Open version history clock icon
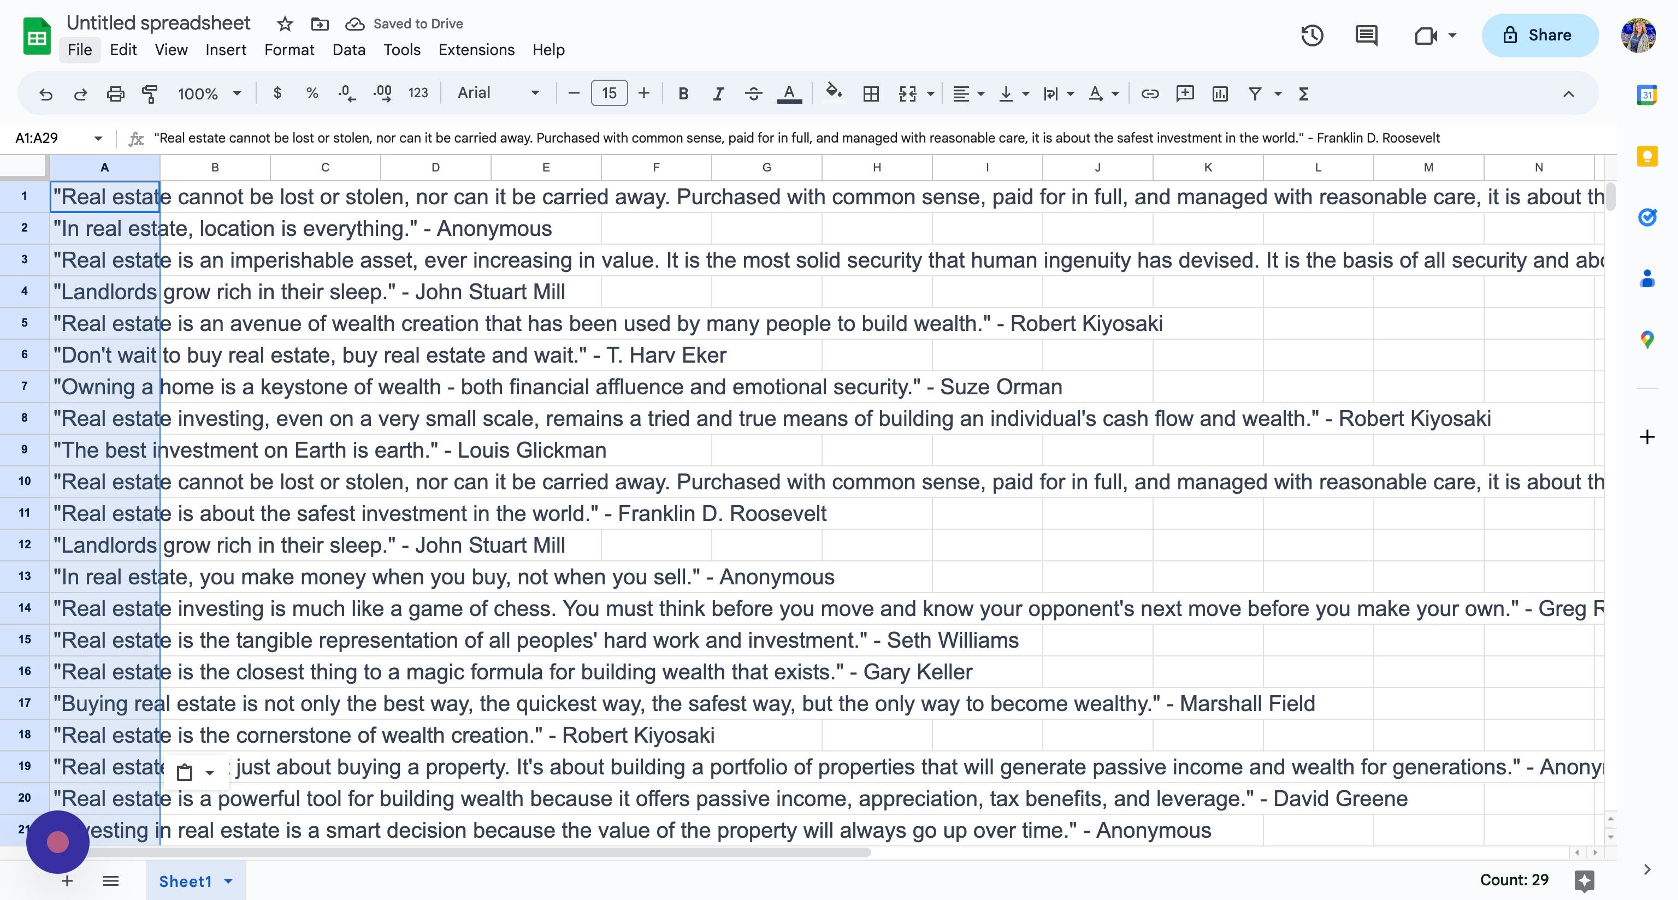This screenshot has width=1678, height=900. coord(1312,35)
